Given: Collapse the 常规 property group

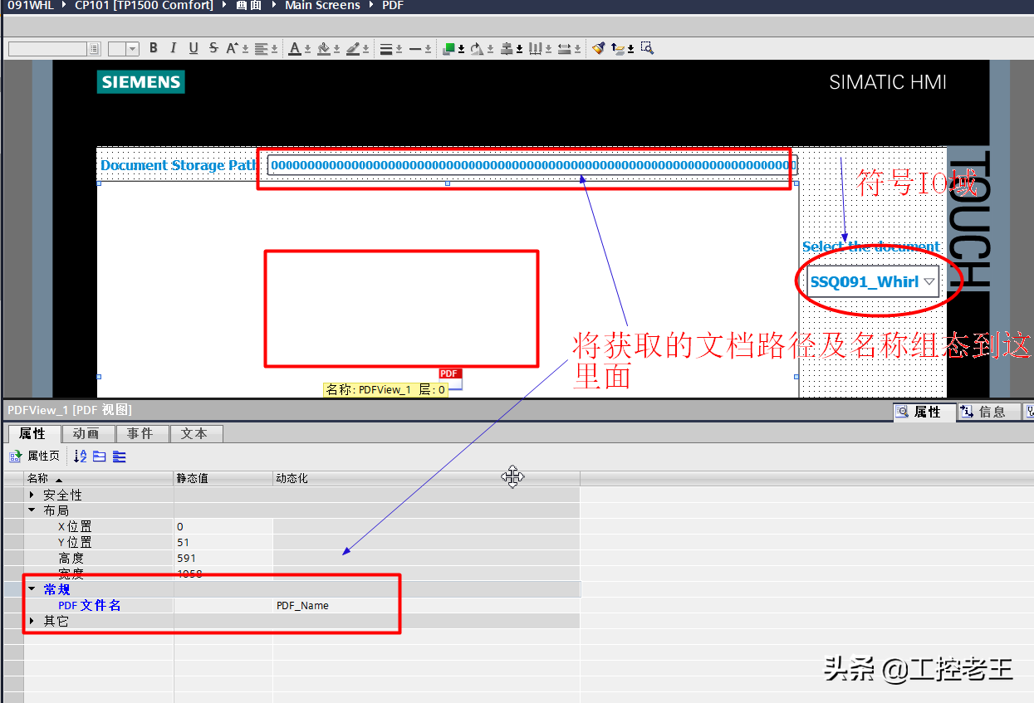Looking at the screenshot, I should 32,589.
